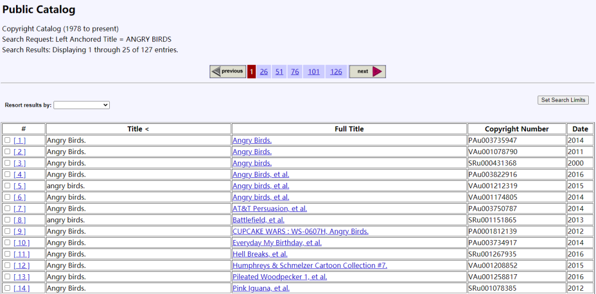Open Angry birds. link dated 2000
Image resolution: width=596 pixels, height=294 pixels.
252,163
